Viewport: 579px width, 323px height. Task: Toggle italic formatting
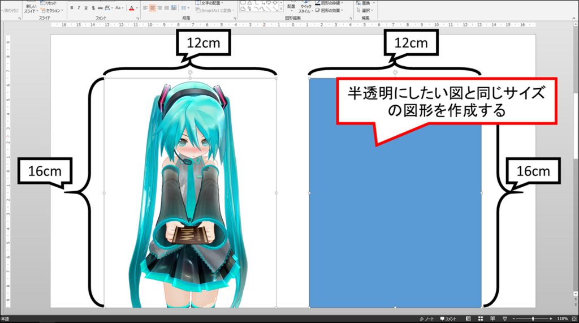[79, 8]
